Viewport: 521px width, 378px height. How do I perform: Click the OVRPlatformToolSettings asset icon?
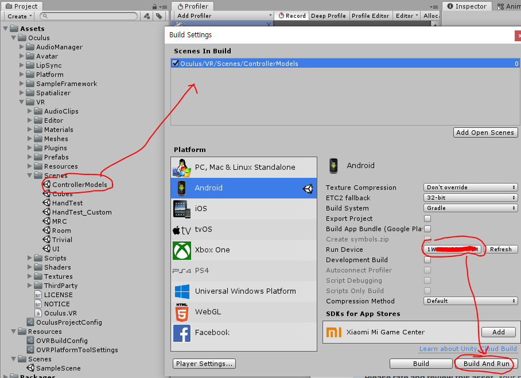[30, 349]
